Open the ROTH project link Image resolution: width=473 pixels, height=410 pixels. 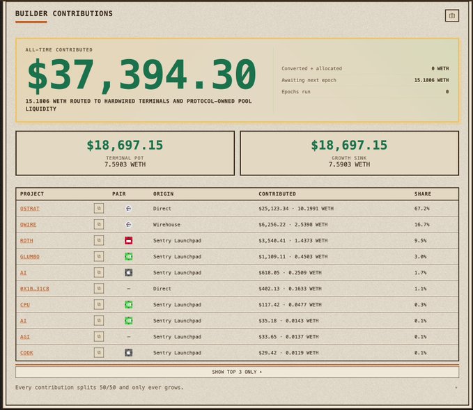tap(26, 240)
